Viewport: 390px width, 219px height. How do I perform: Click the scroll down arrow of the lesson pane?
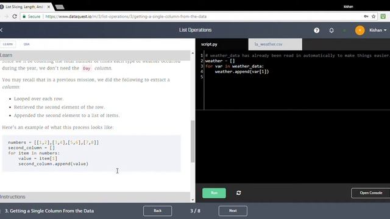click(x=193, y=200)
